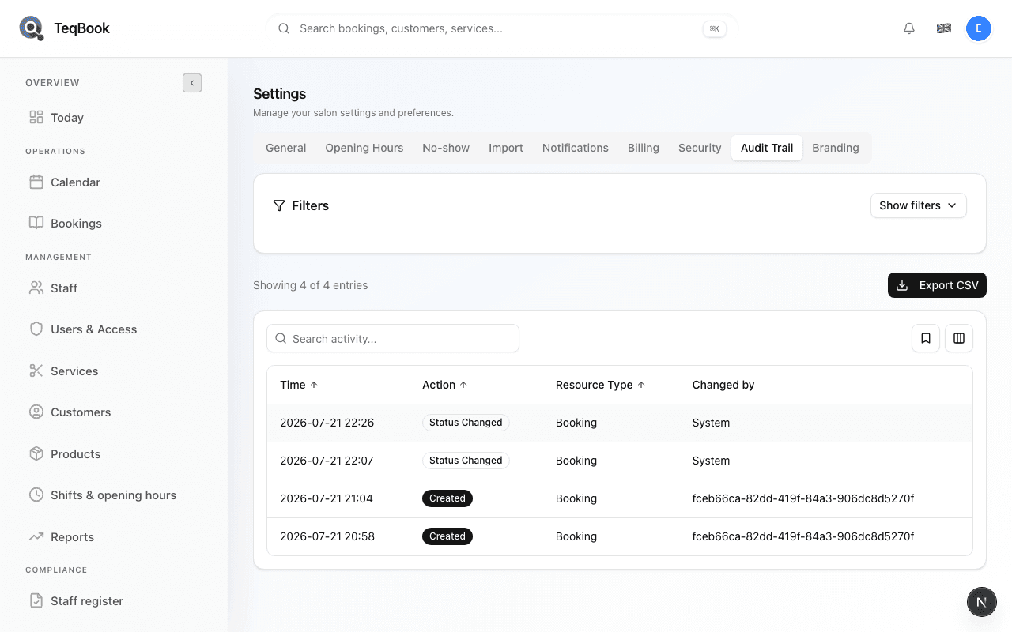Select the 2026-07-21 22:07 entry
1012x632 pixels.
click(620, 461)
